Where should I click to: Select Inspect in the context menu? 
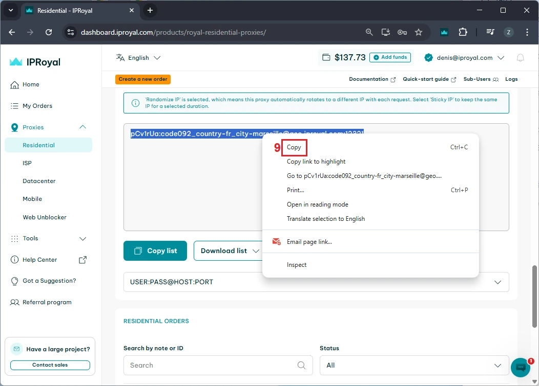pos(297,265)
